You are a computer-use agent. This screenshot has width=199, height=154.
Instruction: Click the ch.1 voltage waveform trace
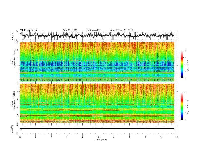pos(97,35)
